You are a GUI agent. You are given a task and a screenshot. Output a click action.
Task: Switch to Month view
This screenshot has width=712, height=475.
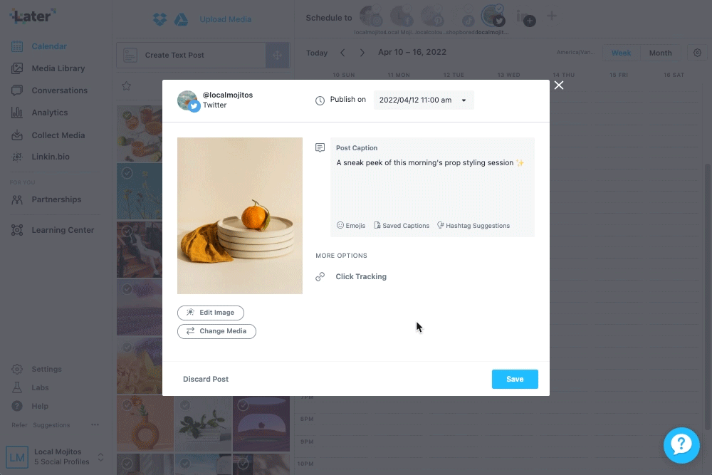(660, 53)
